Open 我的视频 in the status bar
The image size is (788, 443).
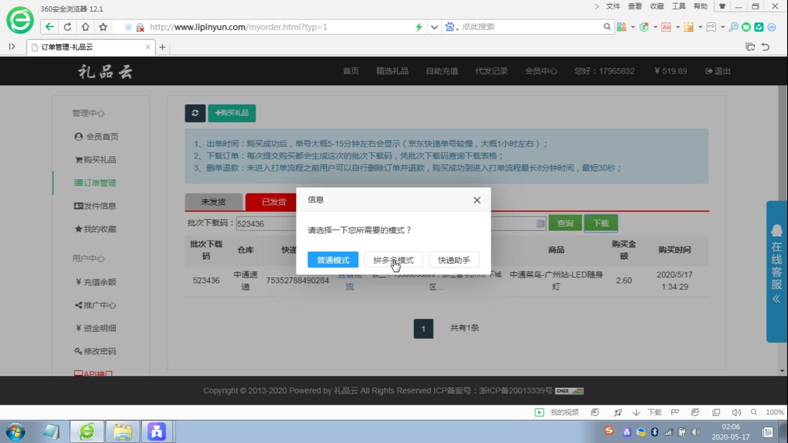[x=557, y=412]
